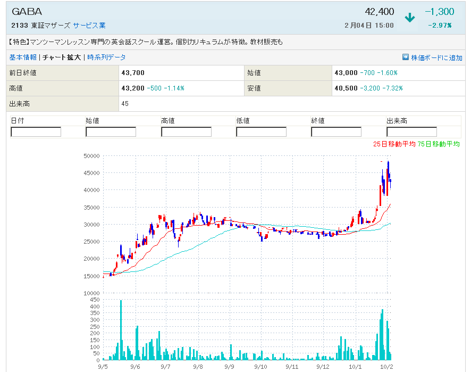Viewport: 471px width, 372px height.
Task: Click the GABA stock name heading
Action: pos(27,12)
